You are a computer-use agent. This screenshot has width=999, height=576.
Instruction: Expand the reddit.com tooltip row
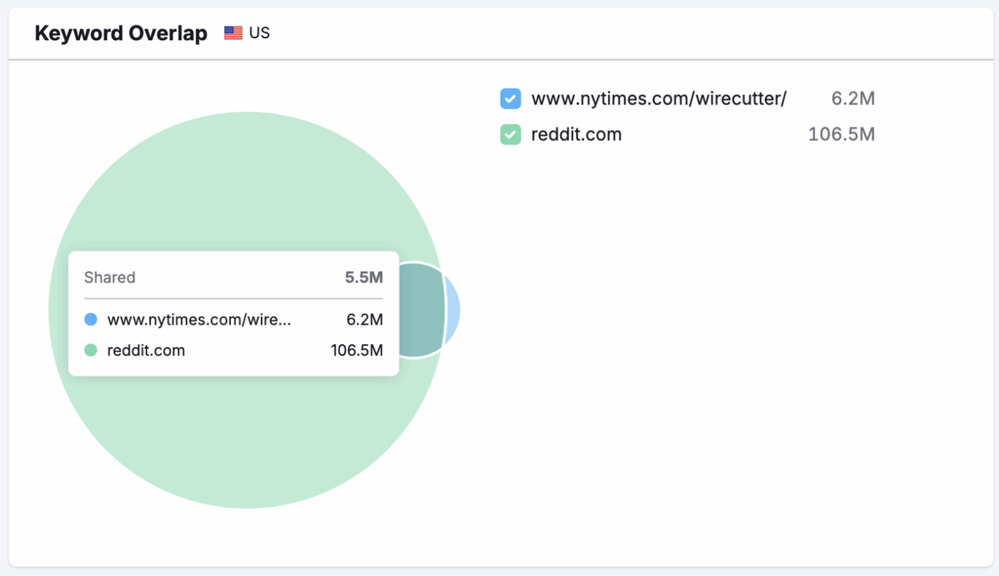(x=146, y=350)
